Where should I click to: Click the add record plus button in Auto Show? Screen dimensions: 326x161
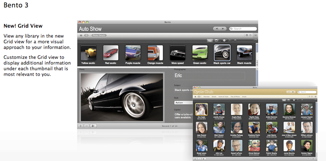(x=81, y=126)
